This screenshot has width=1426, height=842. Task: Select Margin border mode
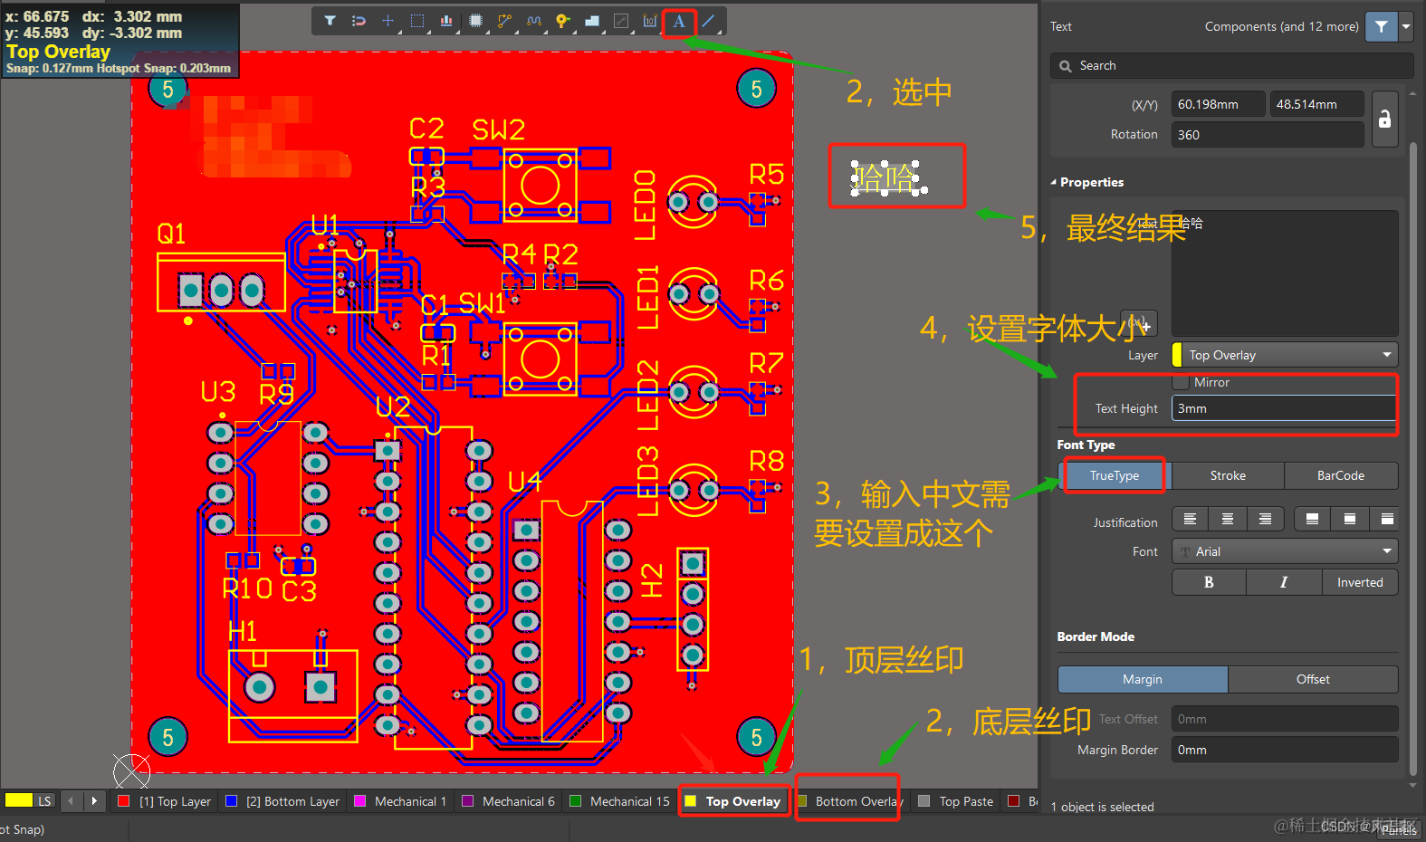[1143, 679]
